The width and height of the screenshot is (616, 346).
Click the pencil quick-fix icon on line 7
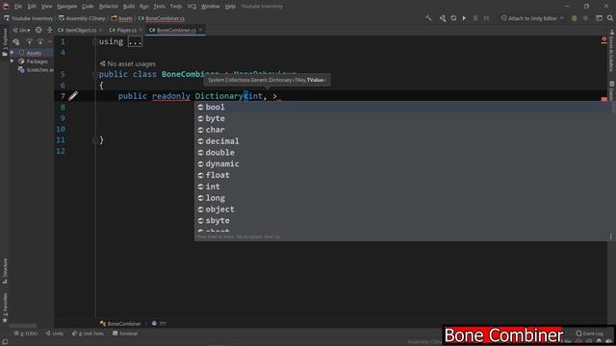pyautogui.click(x=73, y=96)
